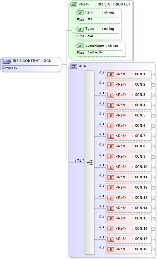Click the CT icon of IN3.3.CONTENT

point(6,61)
